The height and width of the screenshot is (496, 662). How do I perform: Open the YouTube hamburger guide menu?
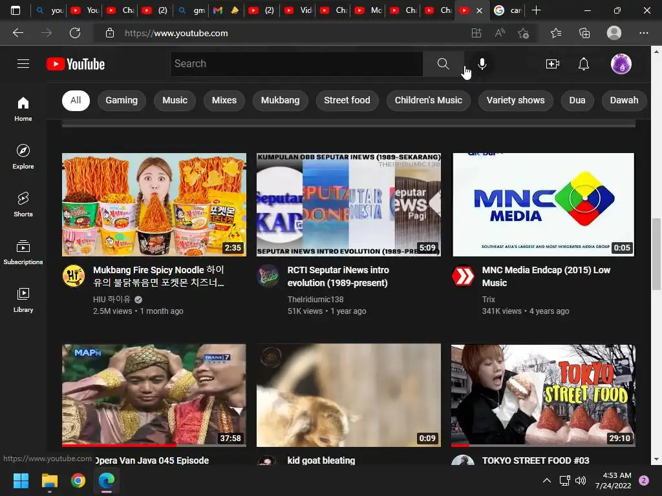[23, 64]
